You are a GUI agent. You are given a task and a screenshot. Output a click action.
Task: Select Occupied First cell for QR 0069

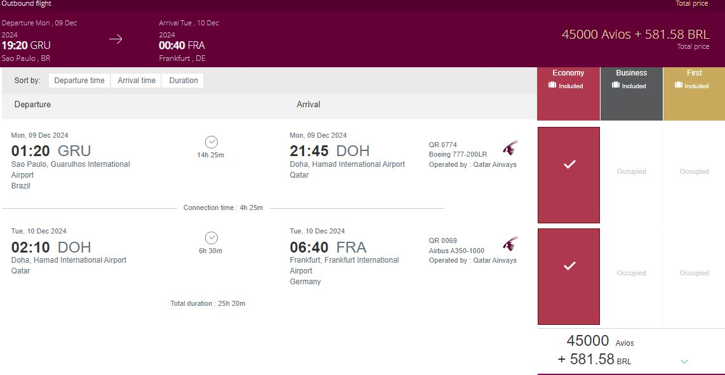694,273
